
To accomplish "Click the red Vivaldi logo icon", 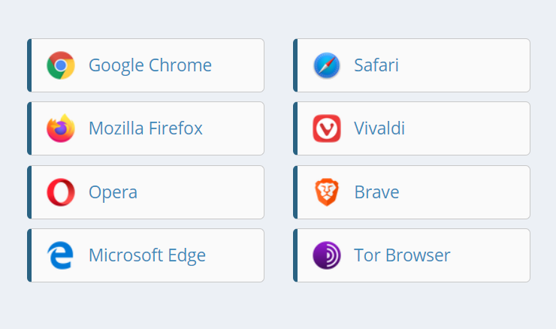I will pos(327,128).
